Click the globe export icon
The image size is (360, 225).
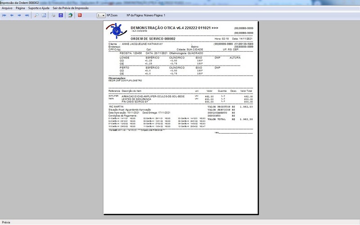[70, 15]
